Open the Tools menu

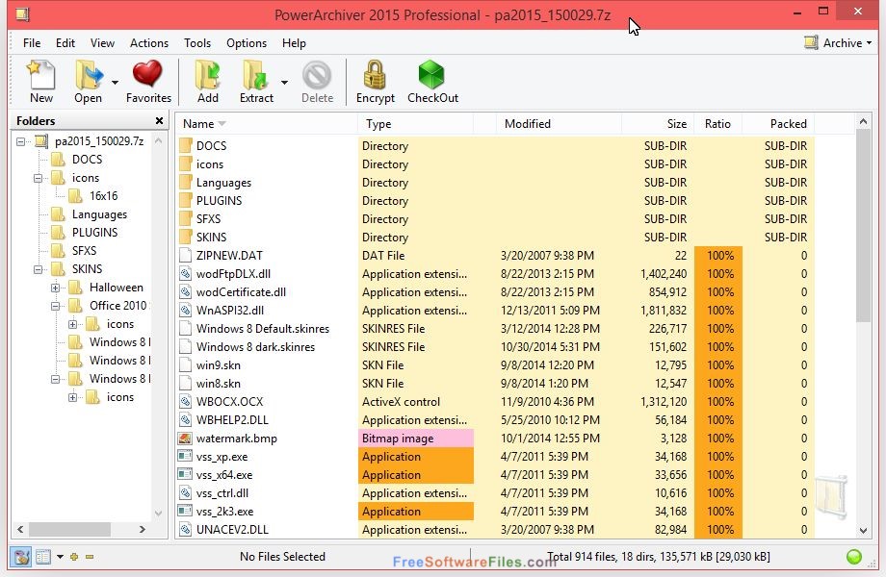[x=197, y=43]
